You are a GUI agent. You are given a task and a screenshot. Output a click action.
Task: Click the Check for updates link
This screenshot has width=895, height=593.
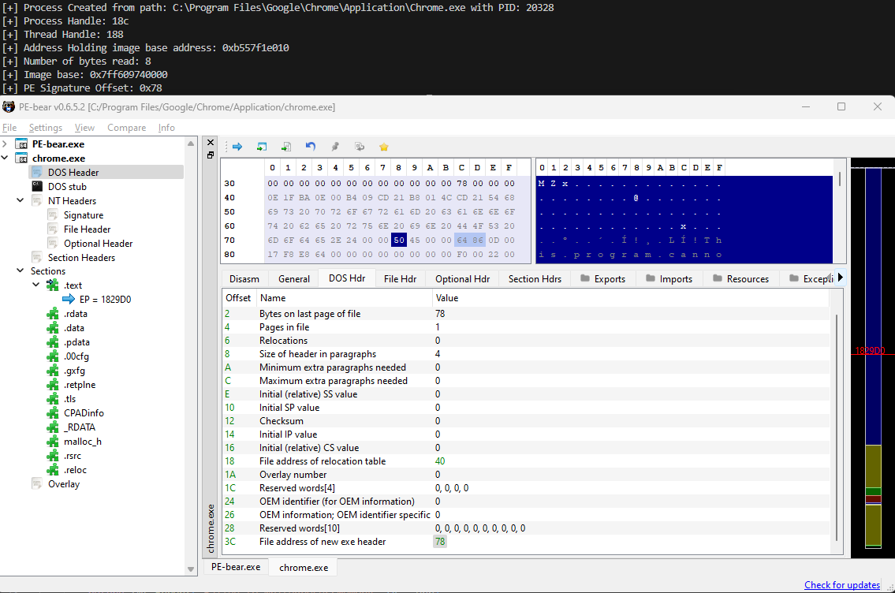[x=841, y=585]
